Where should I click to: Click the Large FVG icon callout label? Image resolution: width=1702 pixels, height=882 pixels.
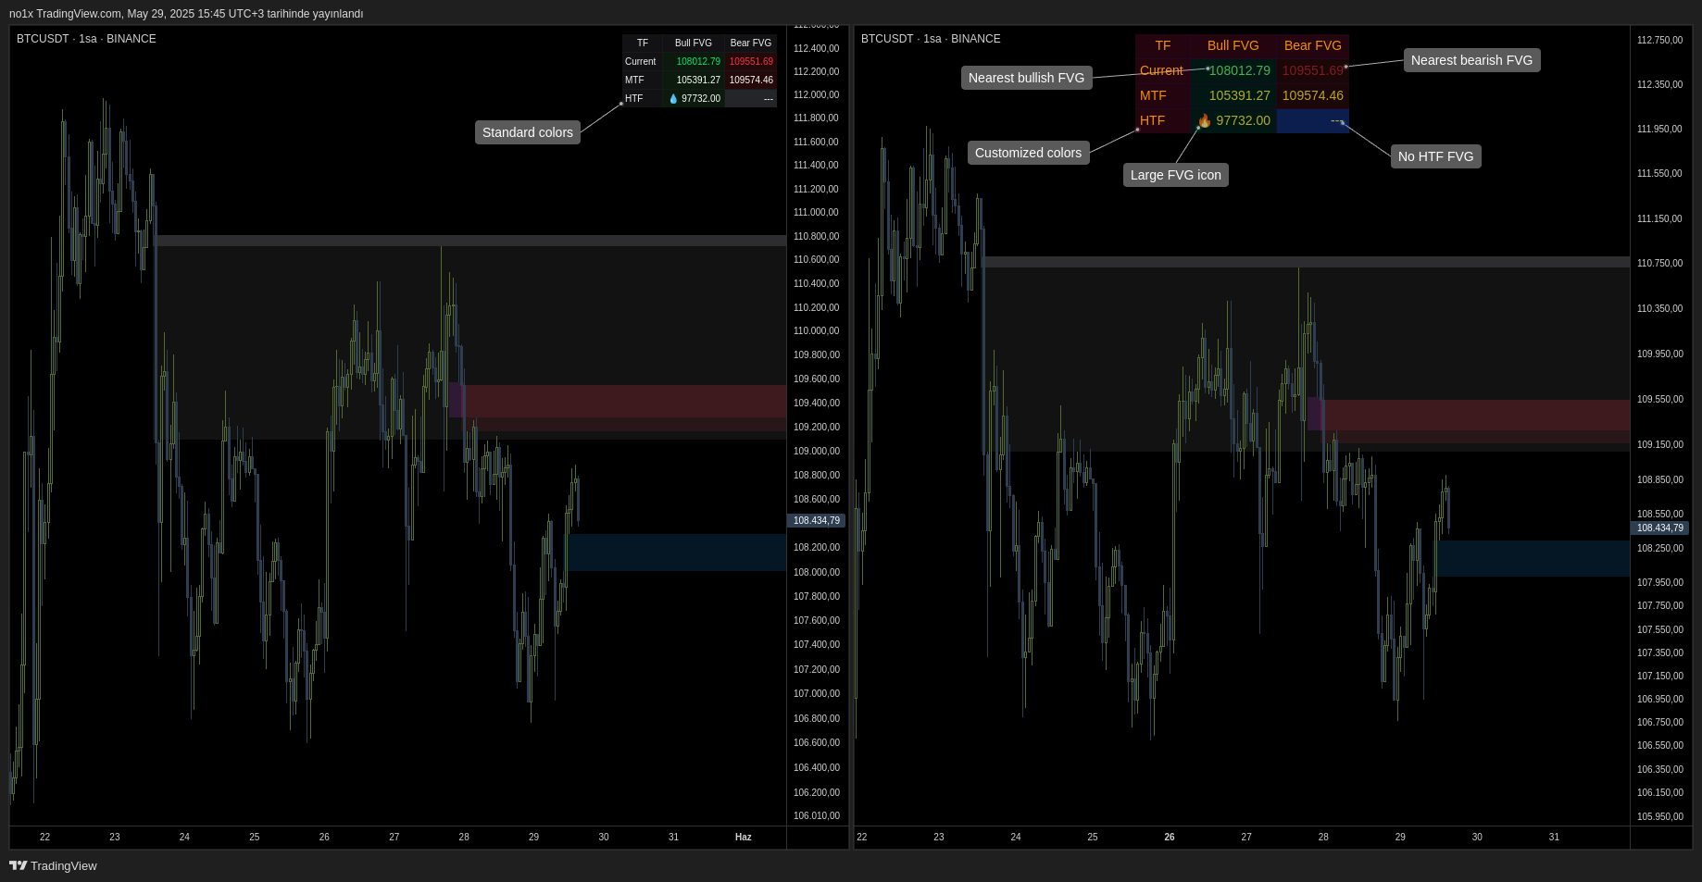tap(1176, 175)
